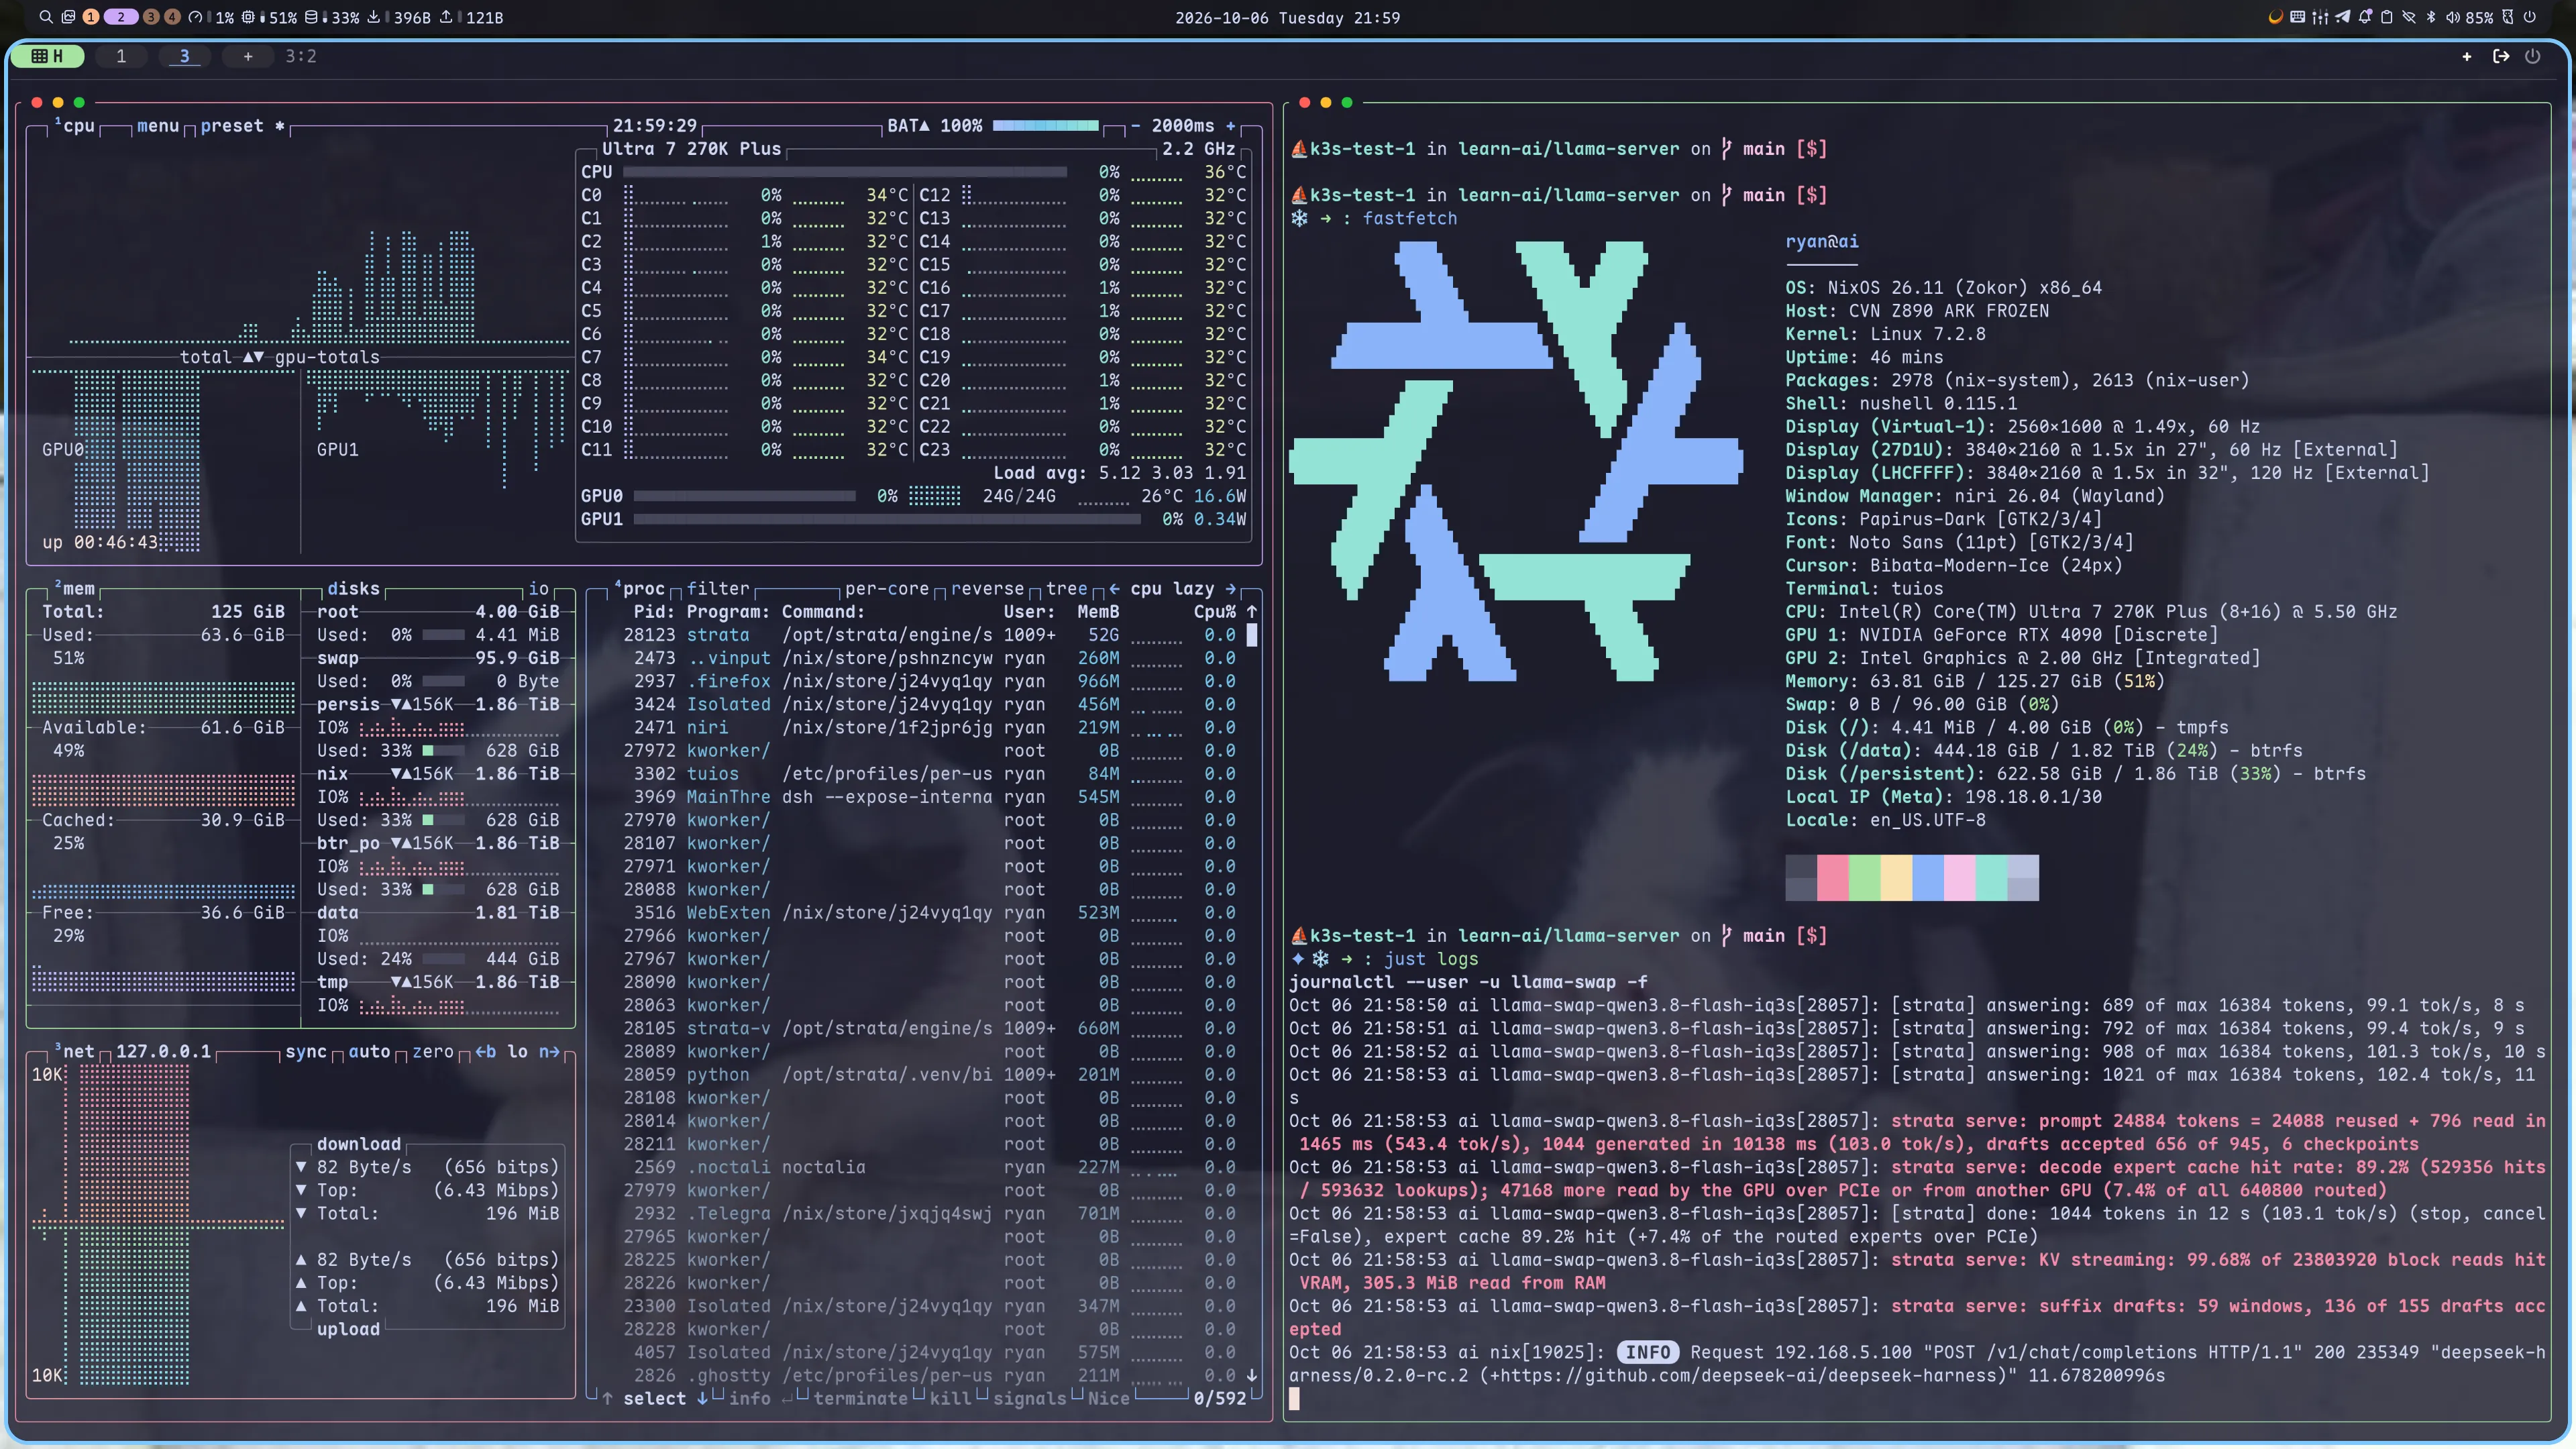
Task: Toggle sync scaling in net panel
Action: pos(306,1052)
